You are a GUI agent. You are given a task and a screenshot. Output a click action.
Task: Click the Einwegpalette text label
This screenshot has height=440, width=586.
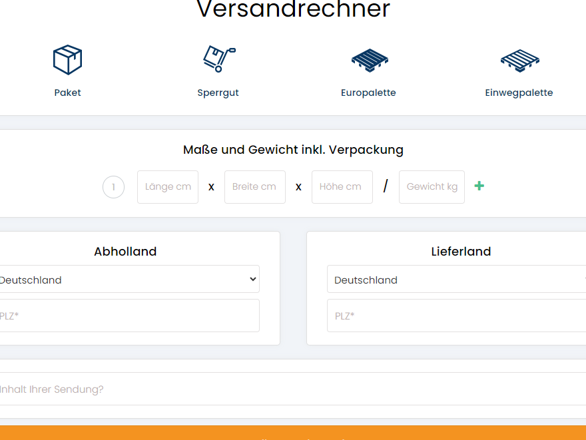click(x=519, y=93)
